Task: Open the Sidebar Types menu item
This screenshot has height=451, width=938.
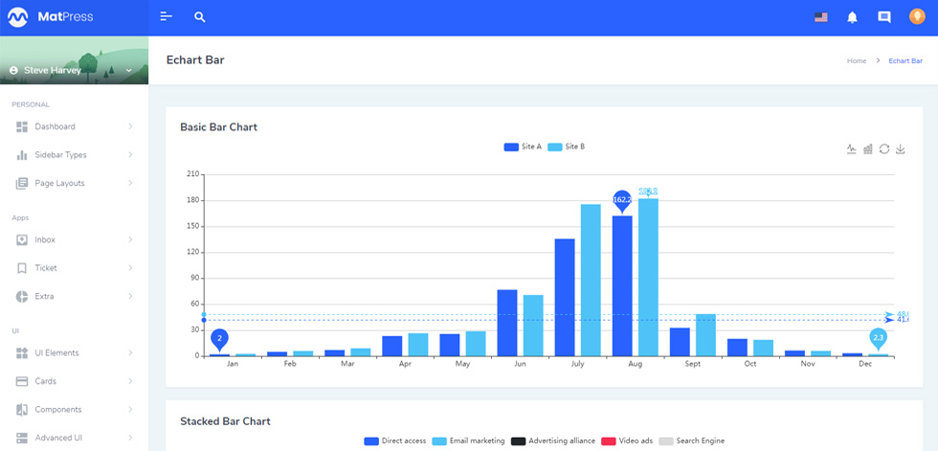Action: coord(75,155)
